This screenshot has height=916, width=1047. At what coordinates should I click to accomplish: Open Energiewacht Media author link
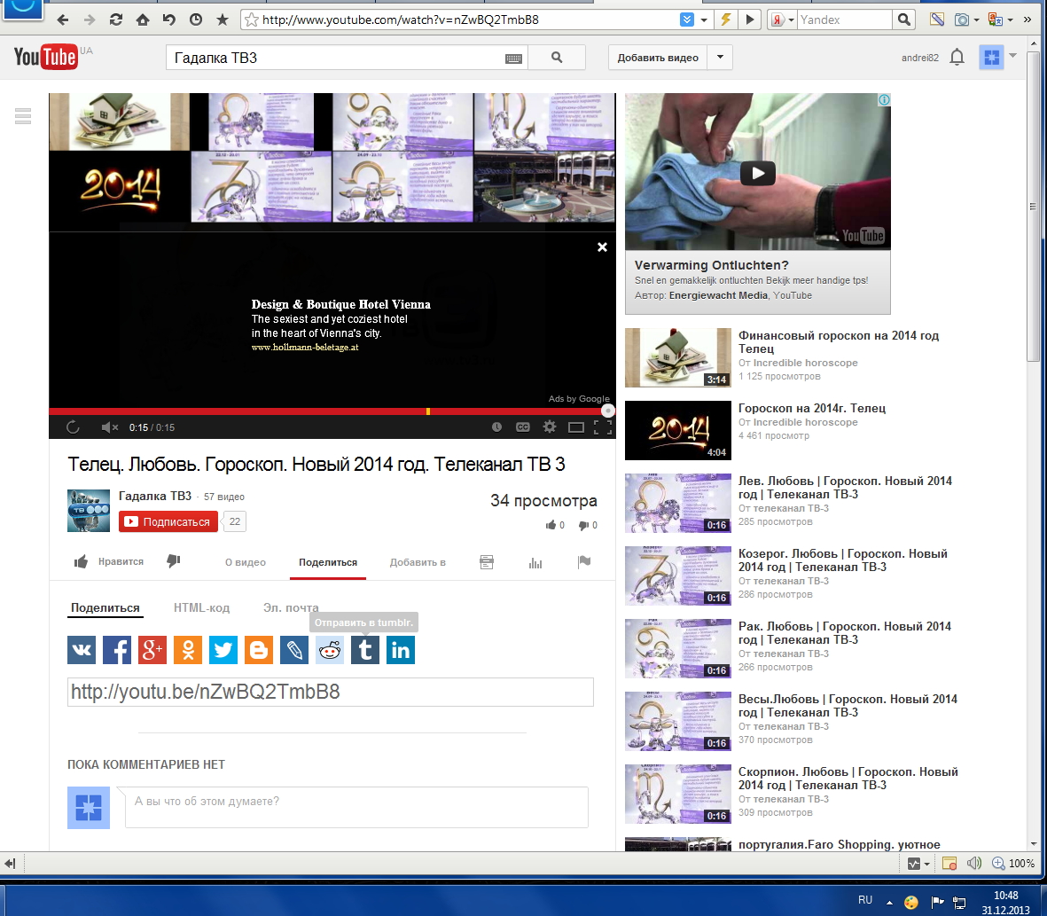tap(718, 295)
